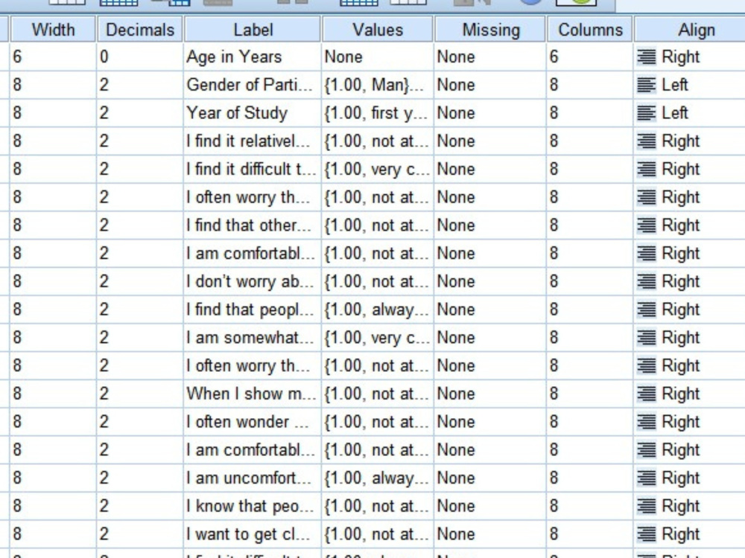This screenshot has height=558, width=745.
Task: Click the right-align icon in Age in Years row
Action: 646,57
